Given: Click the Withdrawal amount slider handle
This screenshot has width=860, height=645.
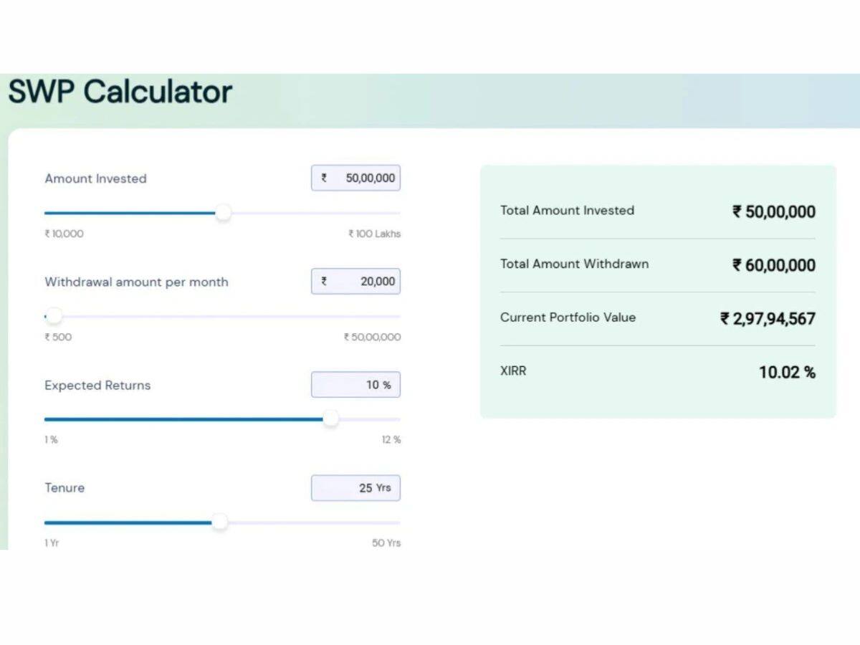Looking at the screenshot, I should point(54,316).
